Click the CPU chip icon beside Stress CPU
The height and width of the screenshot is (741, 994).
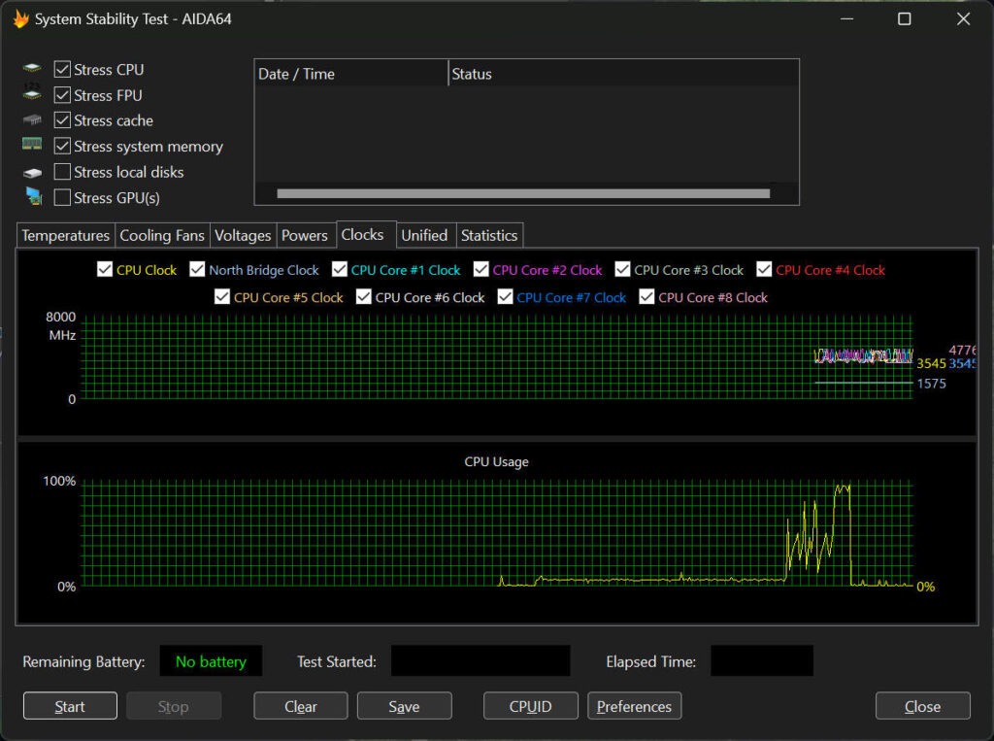[32, 69]
